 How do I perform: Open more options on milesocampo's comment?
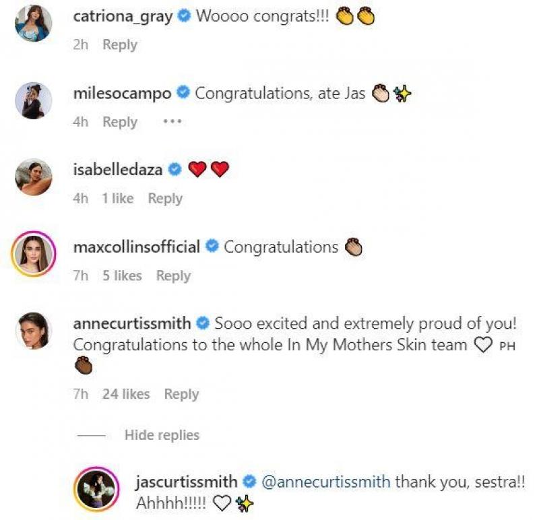point(172,122)
